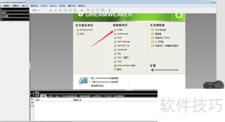Image resolution: width=225 pixels, height=122 pixels.
Task: Click the Hyperlink insert icon
Action: [x=51, y=10]
